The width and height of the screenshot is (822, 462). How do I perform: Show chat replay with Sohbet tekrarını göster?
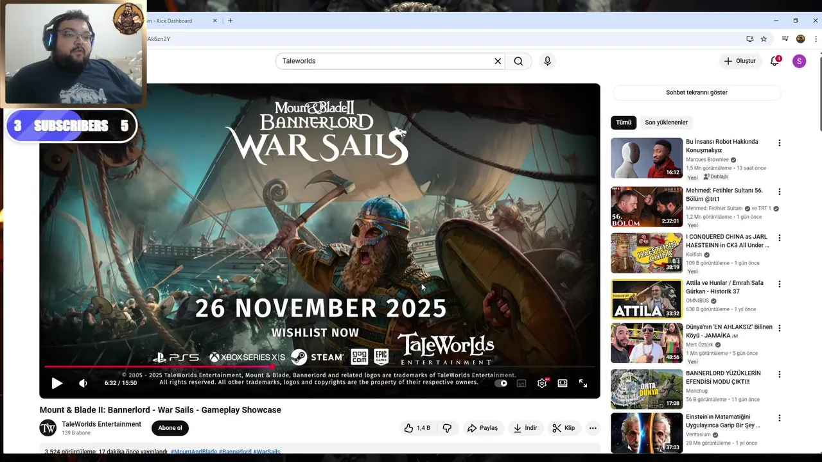[x=697, y=92]
